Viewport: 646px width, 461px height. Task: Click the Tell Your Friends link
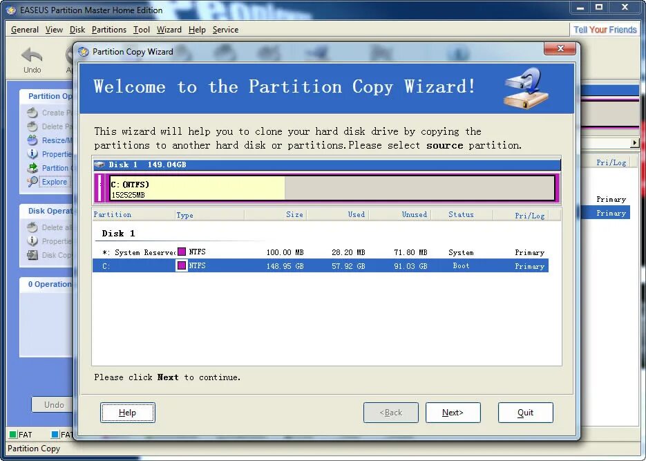click(x=605, y=30)
